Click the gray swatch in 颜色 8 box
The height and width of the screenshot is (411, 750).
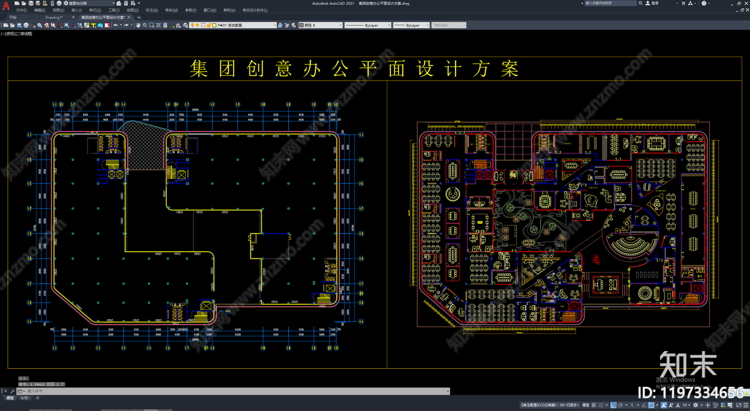[x=301, y=25]
